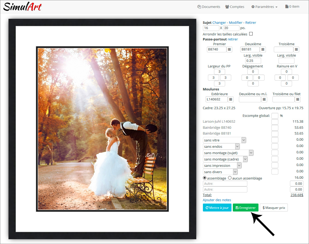Click the Ouverture pp: 15.75 x 19.75 text
Screen dimensions: 309x244
pyautogui.click(x=281, y=108)
